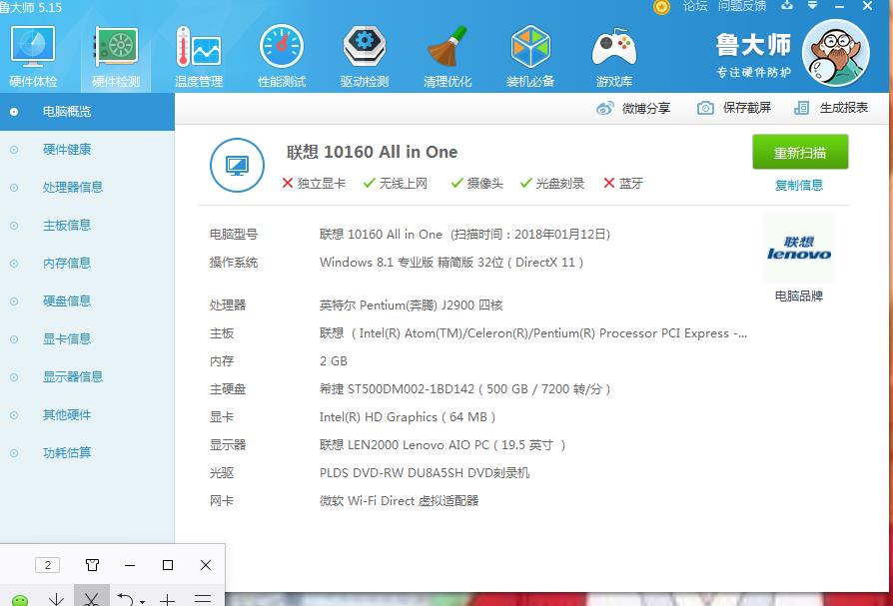Click the 无线上网 status indicator
Image resolution: width=893 pixels, height=606 pixels.
(396, 184)
